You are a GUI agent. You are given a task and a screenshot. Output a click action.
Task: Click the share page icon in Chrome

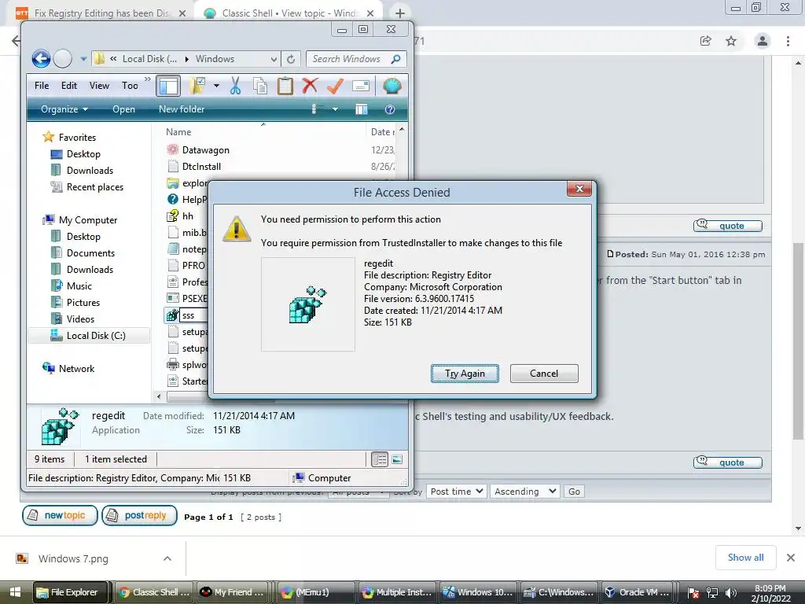point(705,41)
